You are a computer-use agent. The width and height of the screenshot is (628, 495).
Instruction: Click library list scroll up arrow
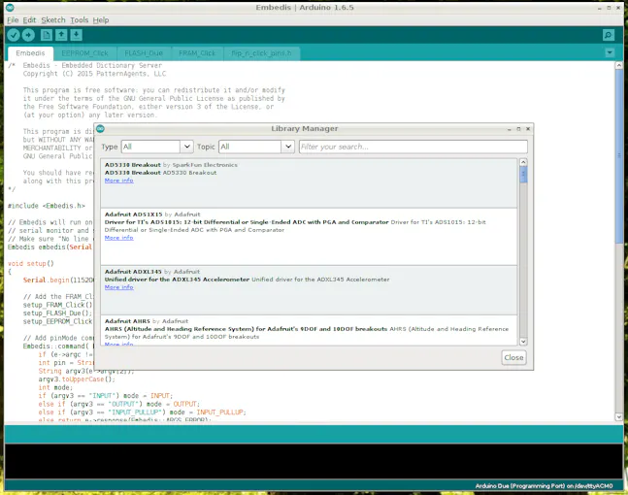[523, 162]
